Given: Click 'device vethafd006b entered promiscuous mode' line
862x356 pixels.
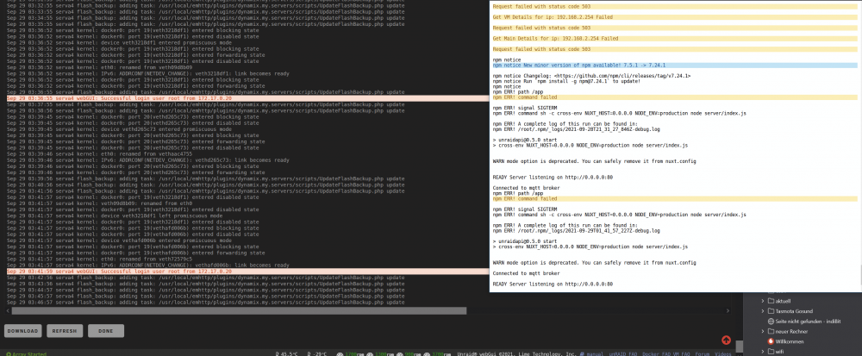Looking at the screenshot, I should point(119,240).
